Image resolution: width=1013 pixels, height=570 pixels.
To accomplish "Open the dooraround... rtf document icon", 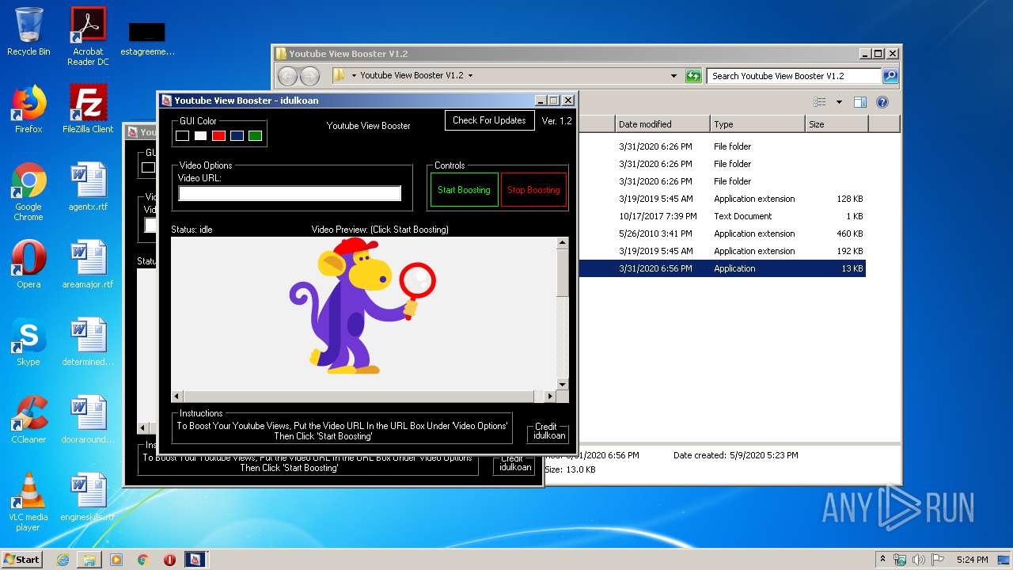I will (x=88, y=420).
